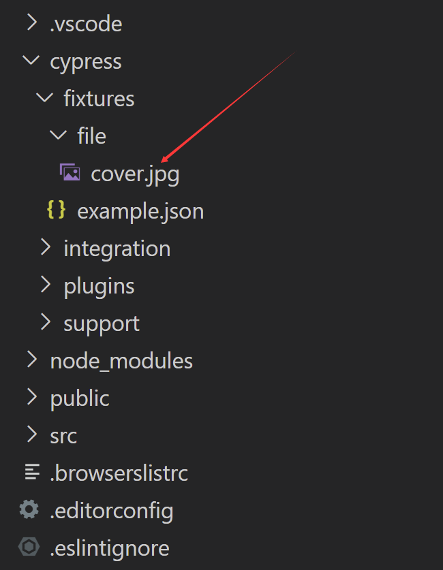Select the src folder label
Viewport: 443px width, 570px height.
point(63,436)
